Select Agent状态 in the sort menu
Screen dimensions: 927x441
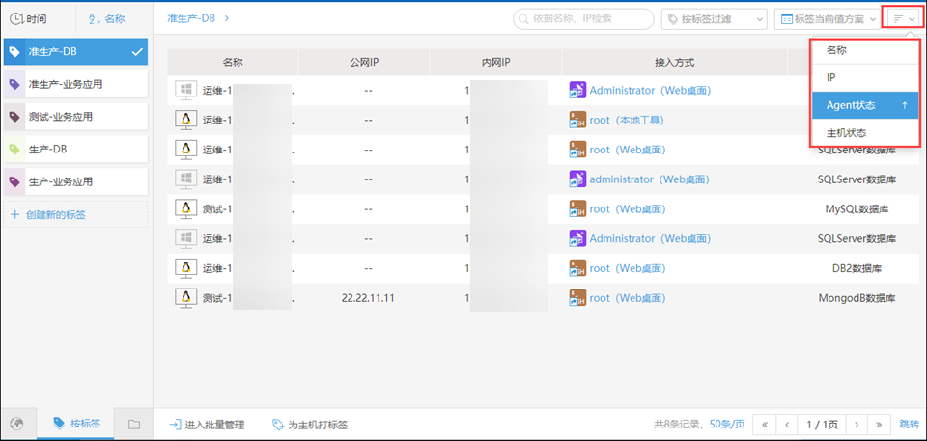864,104
